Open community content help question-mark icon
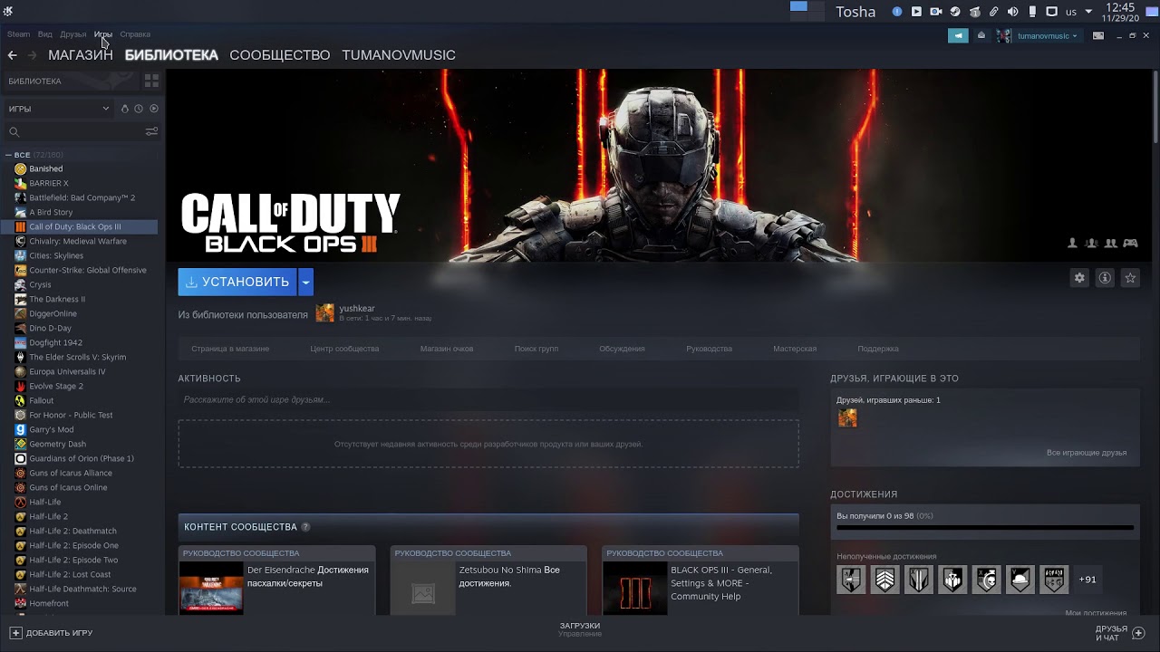This screenshot has height=652, width=1160. coord(305,527)
